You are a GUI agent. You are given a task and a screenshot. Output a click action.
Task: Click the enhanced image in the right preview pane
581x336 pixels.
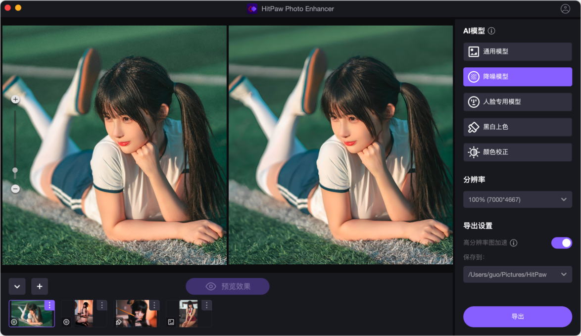click(340, 145)
